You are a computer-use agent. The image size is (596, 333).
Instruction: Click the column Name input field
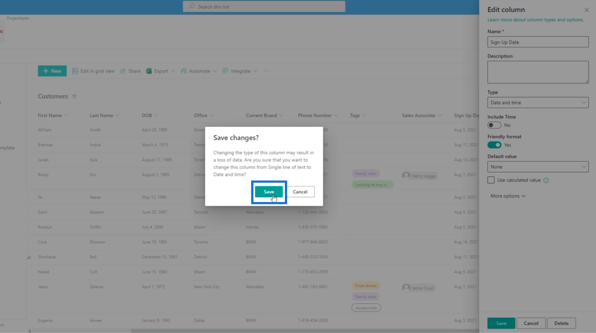(538, 42)
